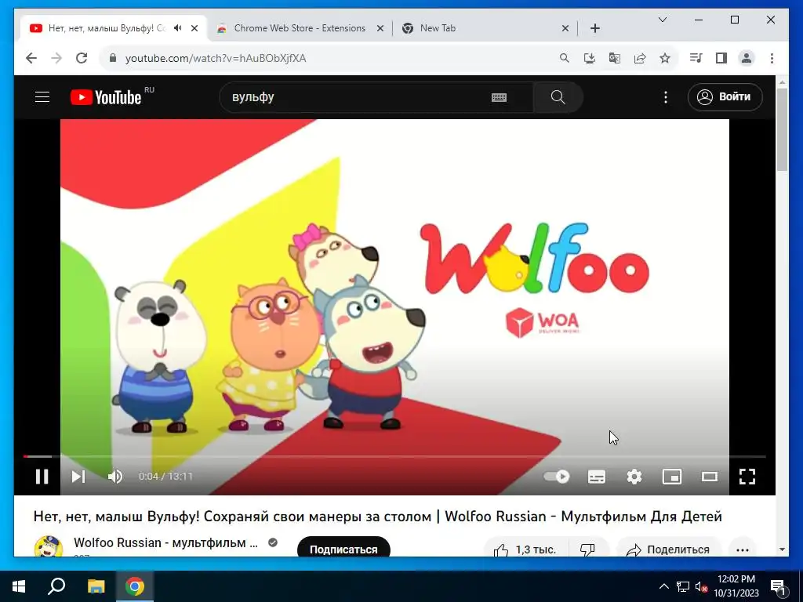Image resolution: width=803 pixels, height=602 pixels.
Task: Open the tab search dropdown arrow
Action: pyautogui.click(x=662, y=20)
